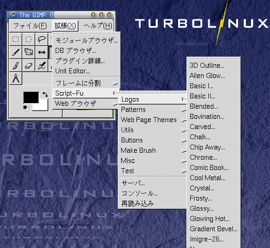Choose 3D Outline... logo script
The width and height of the screenshot is (270, 248).
tap(213, 65)
